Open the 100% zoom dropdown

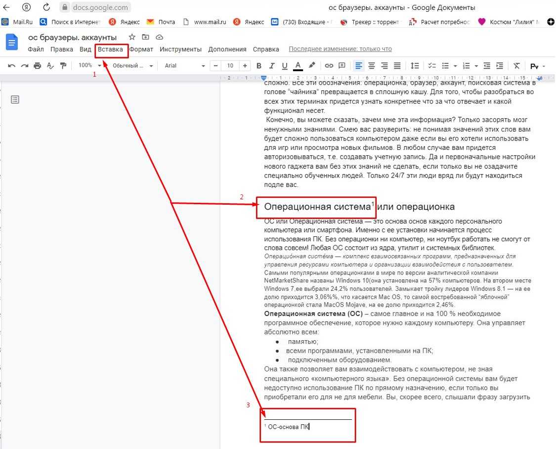[x=89, y=66]
